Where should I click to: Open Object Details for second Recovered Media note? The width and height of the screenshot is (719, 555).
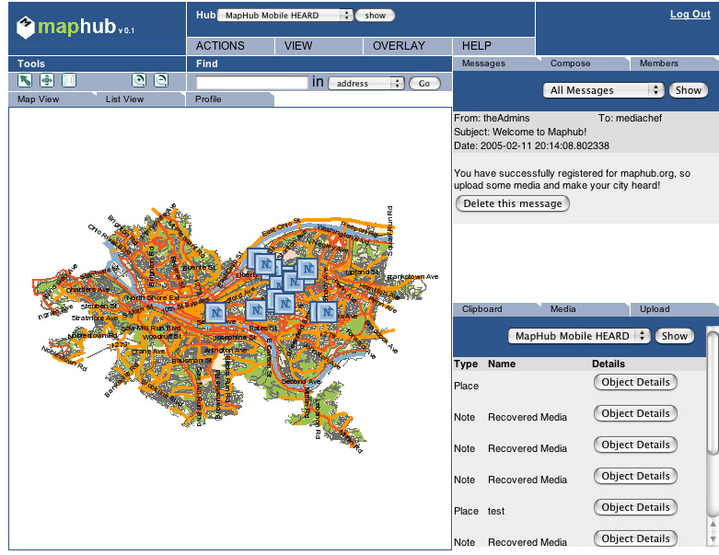(x=635, y=445)
